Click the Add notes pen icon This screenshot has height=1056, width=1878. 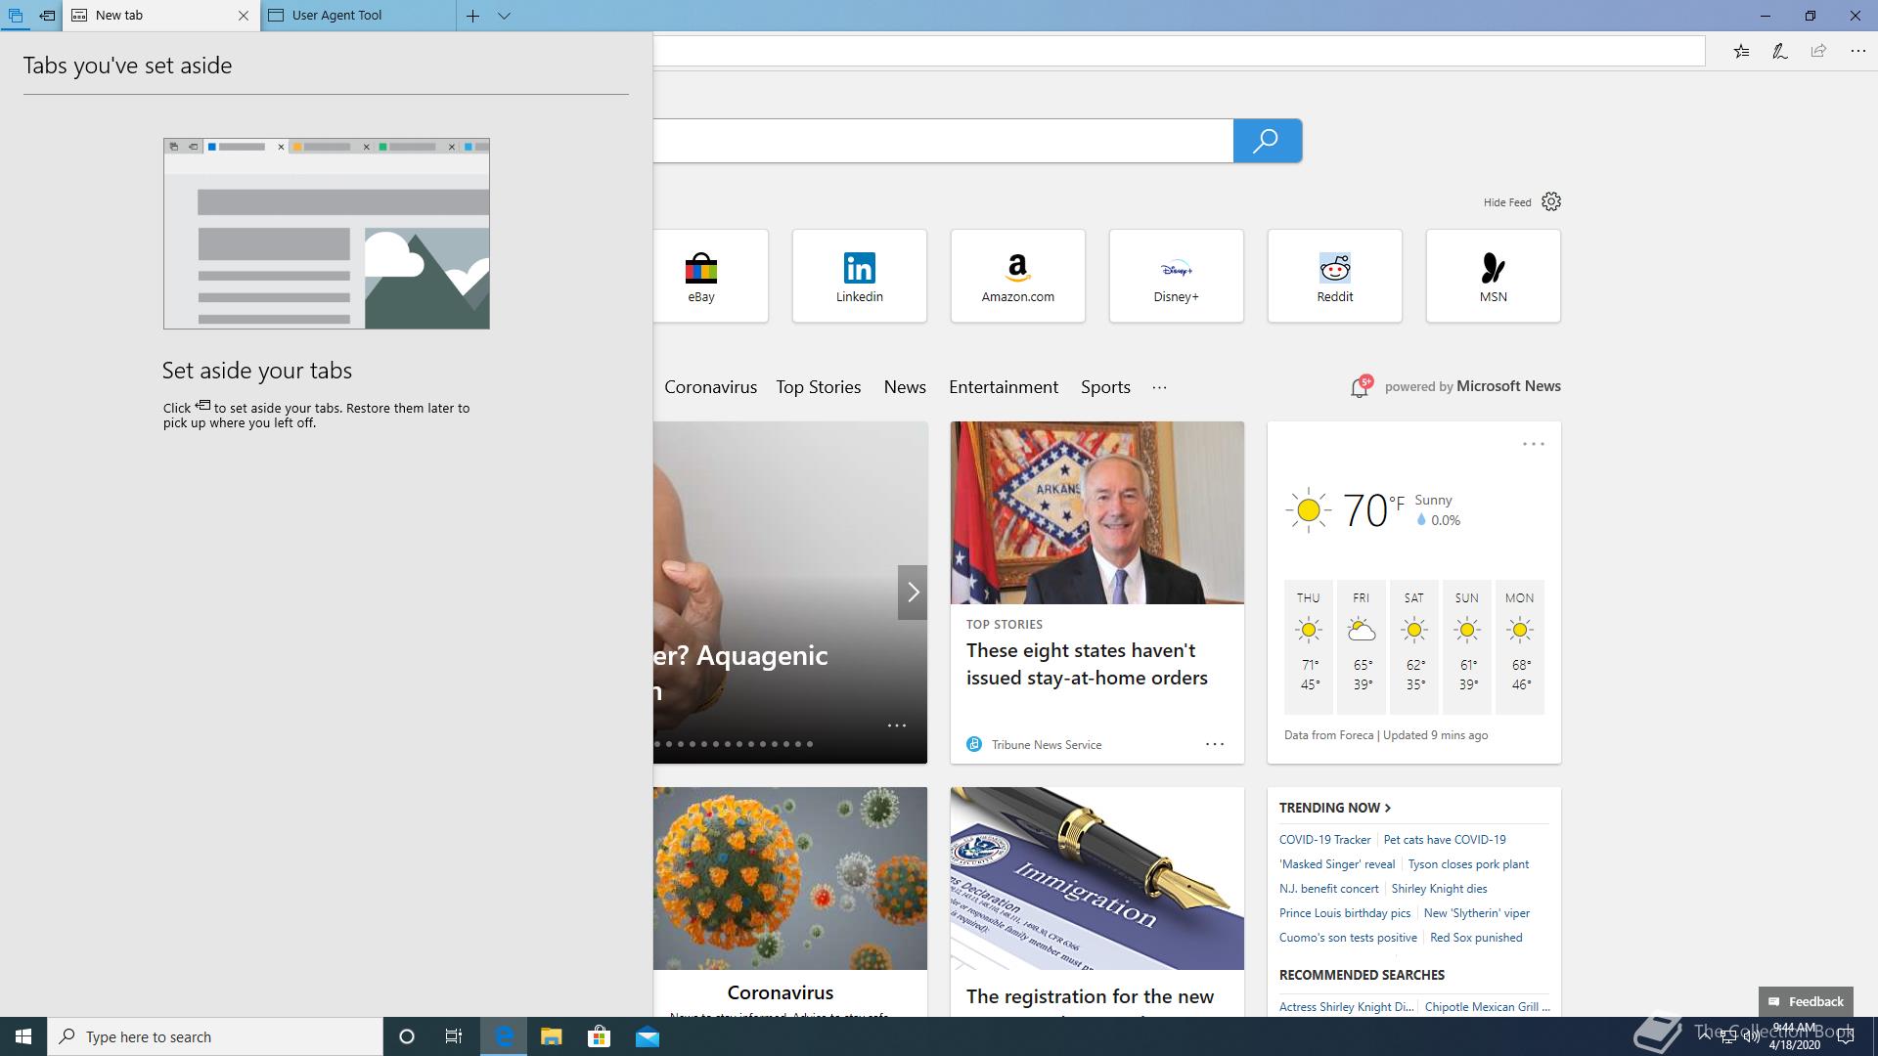(x=1780, y=51)
